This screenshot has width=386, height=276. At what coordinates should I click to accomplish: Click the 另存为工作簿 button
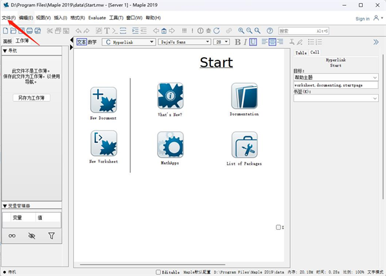(31, 98)
